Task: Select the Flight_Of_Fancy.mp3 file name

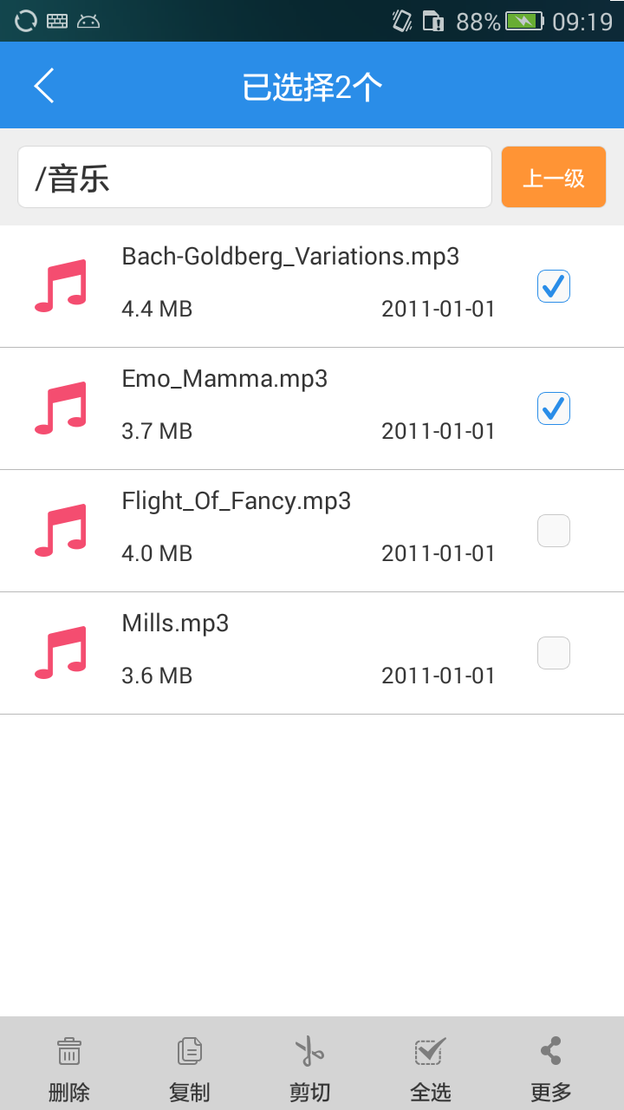Action: pos(236,501)
